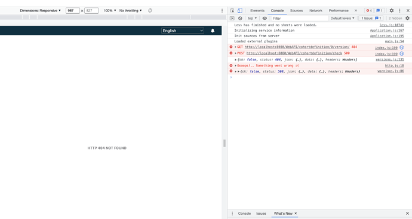Select the drawer Console tab
Image resolution: width=412 pixels, height=219 pixels.
(244, 214)
